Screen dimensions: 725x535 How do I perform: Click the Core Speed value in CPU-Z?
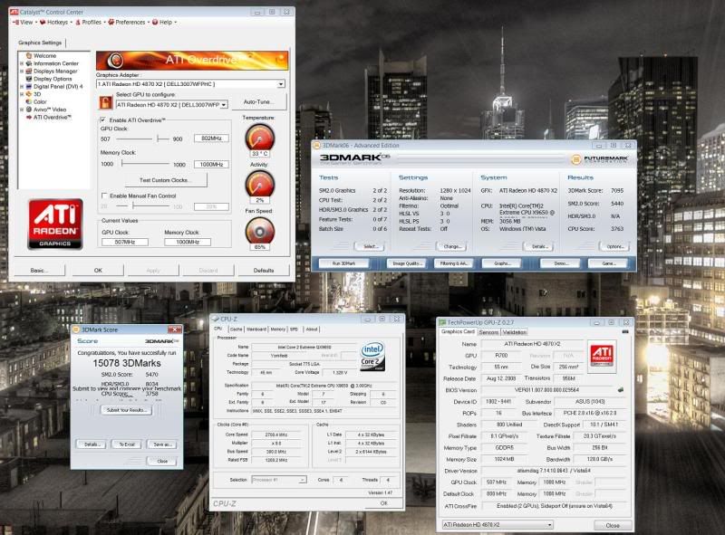coord(276,435)
